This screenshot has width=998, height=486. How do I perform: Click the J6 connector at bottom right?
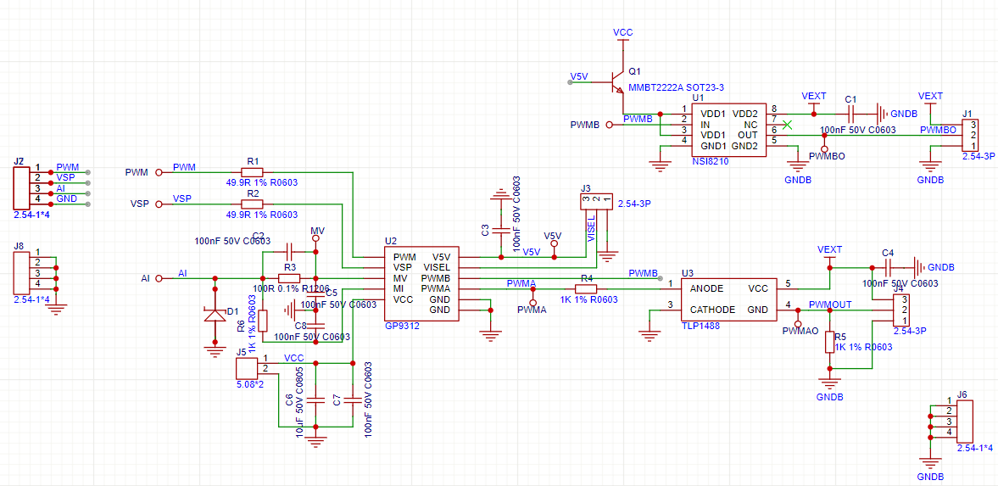coord(964,421)
